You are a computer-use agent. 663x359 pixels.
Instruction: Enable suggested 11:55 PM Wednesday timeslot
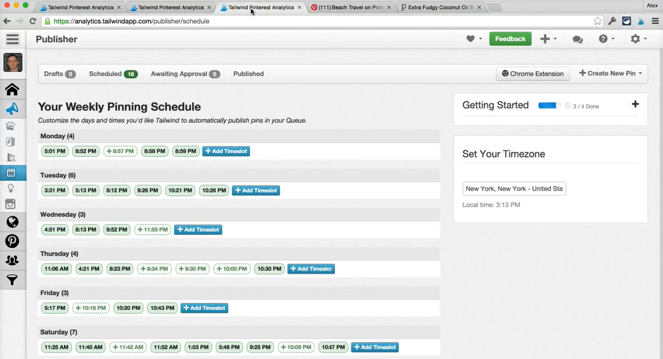coord(153,229)
